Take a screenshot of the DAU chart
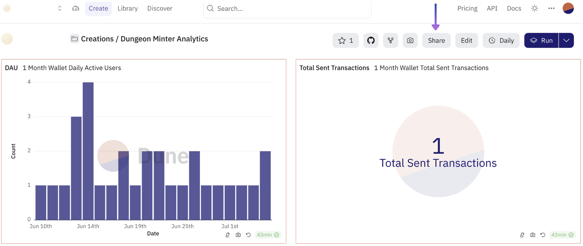 (x=238, y=235)
